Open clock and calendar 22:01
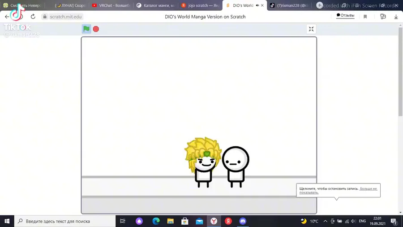The height and width of the screenshot is (227, 403). point(377,221)
